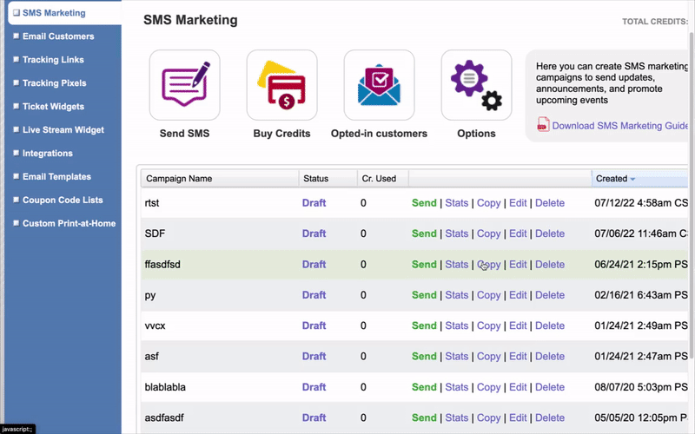Delete the ffasdfsd campaign
The image size is (695, 434).
550,265
